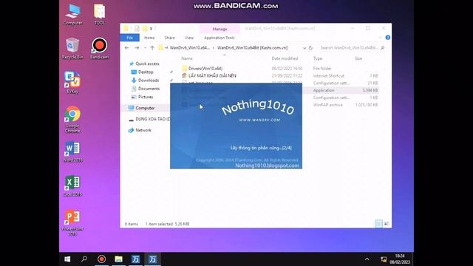Click WanDrv6_Win10.x64 breadcrumb segment
Viewport: 473px width, 266px height.
pyautogui.click(x=189, y=48)
